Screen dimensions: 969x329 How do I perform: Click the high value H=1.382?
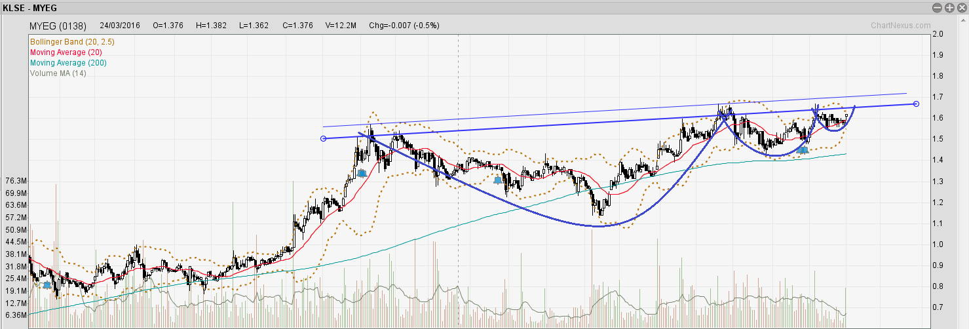coord(212,26)
